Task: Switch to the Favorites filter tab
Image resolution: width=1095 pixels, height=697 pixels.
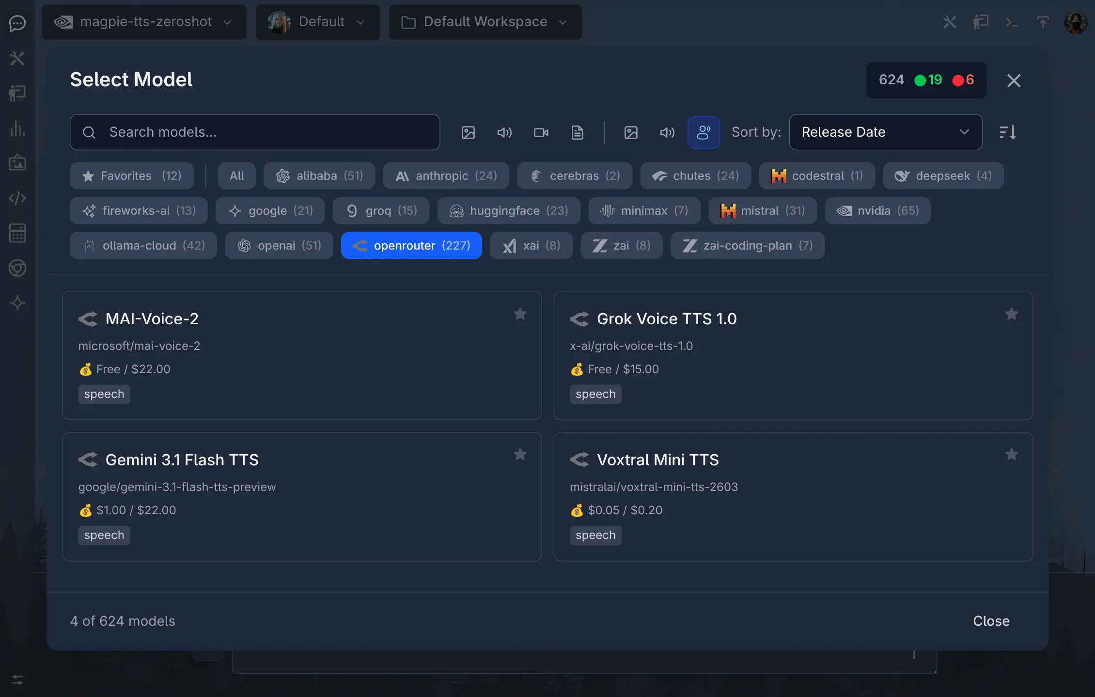Action: (x=132, y=175)
